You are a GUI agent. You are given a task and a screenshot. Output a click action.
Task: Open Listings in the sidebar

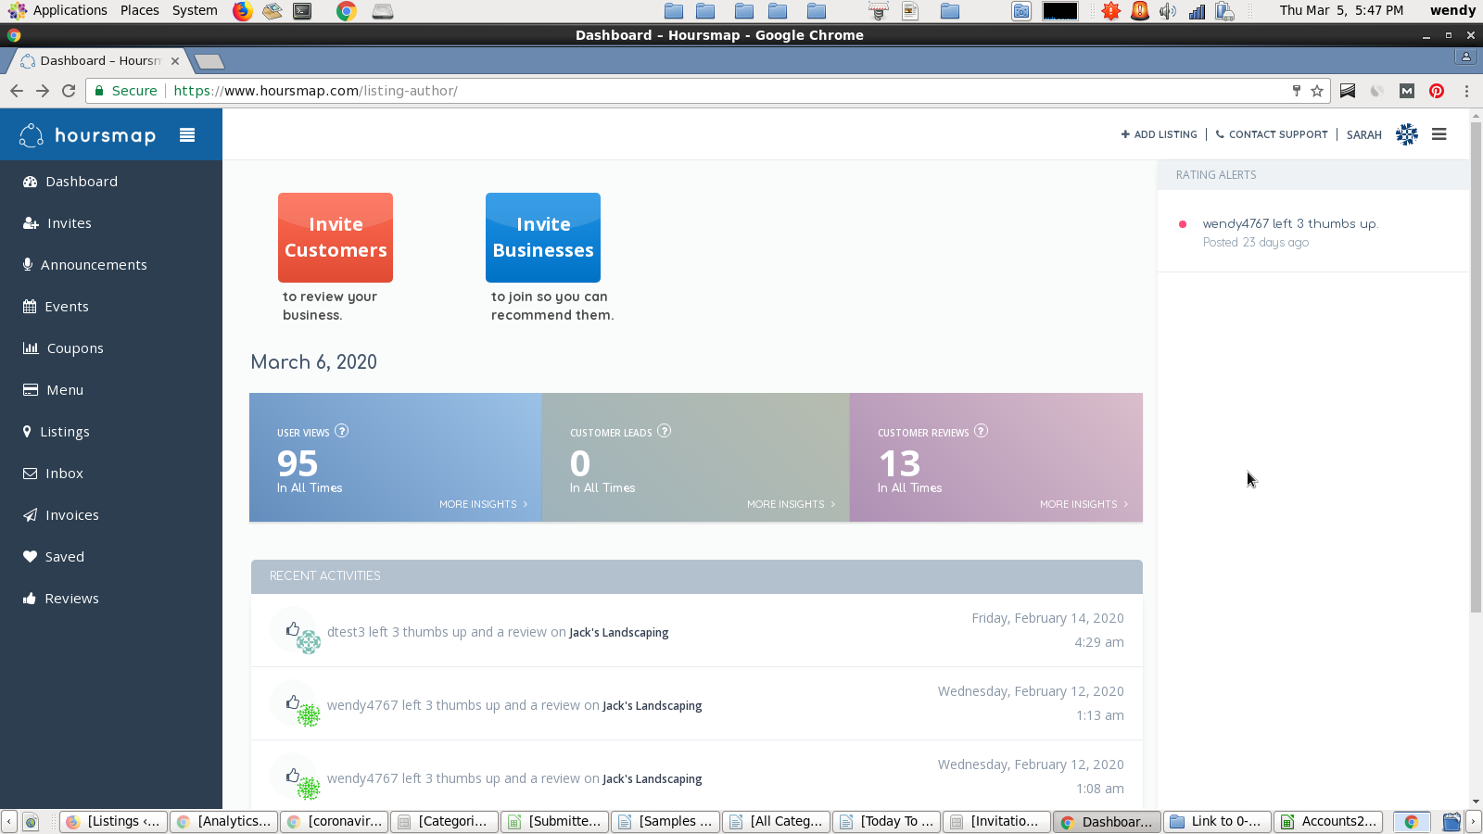56,432
